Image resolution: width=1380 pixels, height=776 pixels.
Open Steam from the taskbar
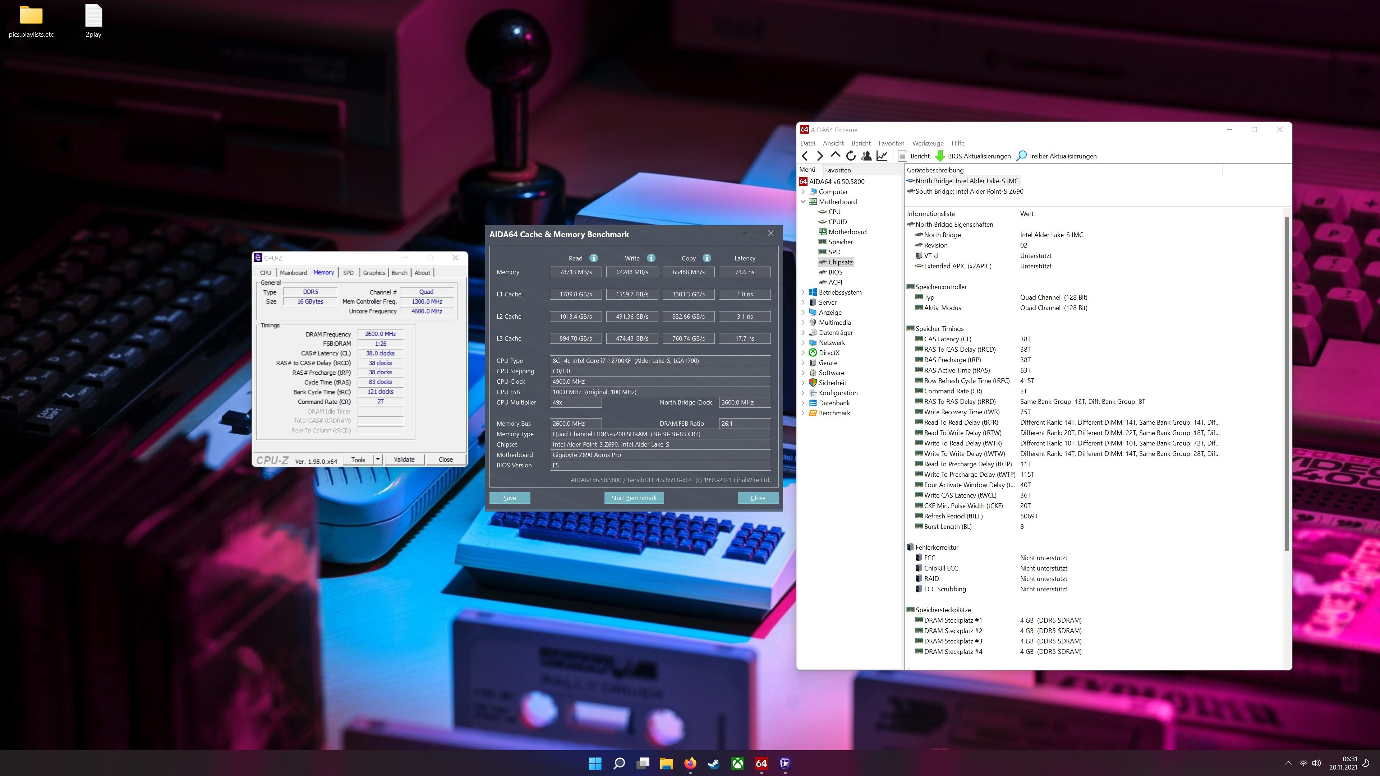(714, 763)
